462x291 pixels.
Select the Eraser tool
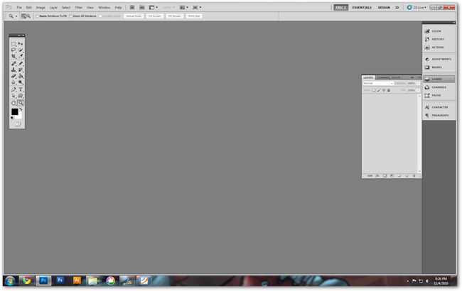pyautogui.click(x=14, y=76)
